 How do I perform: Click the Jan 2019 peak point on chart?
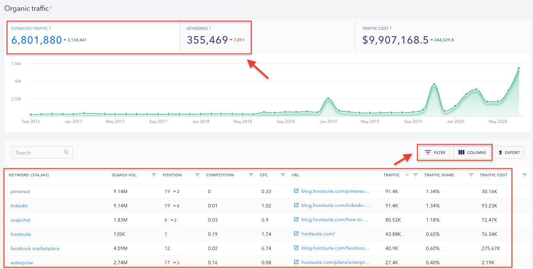[x=328, y=99]
